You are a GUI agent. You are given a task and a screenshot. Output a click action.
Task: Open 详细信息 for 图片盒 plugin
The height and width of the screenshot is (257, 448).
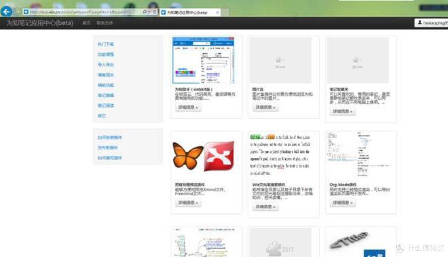coord(265,107)
